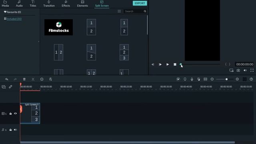Viewport: 256px width, 144px height.
Task: Split the clip with scissors icon
Action: (33, 79)
